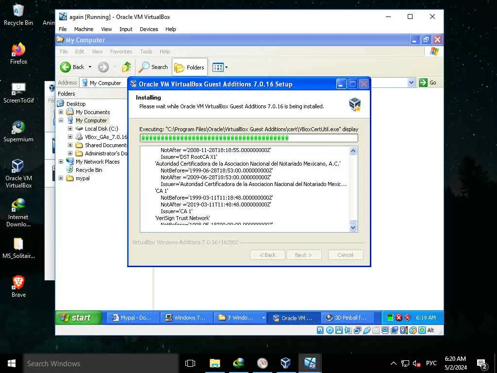This screenshot has width=497, height=373.
Task: Click the Go button next to address bar
Action: pos(428,83)
